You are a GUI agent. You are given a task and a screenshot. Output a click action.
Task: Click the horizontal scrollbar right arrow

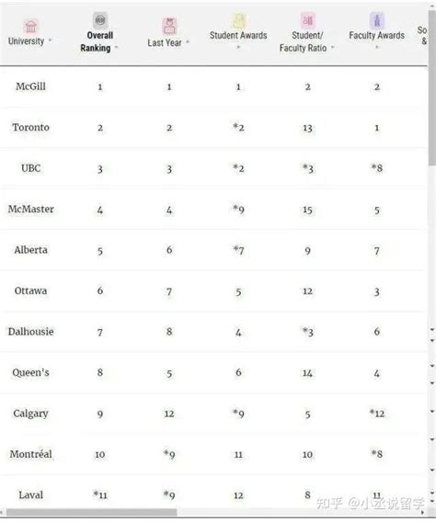tap(424, 513)
